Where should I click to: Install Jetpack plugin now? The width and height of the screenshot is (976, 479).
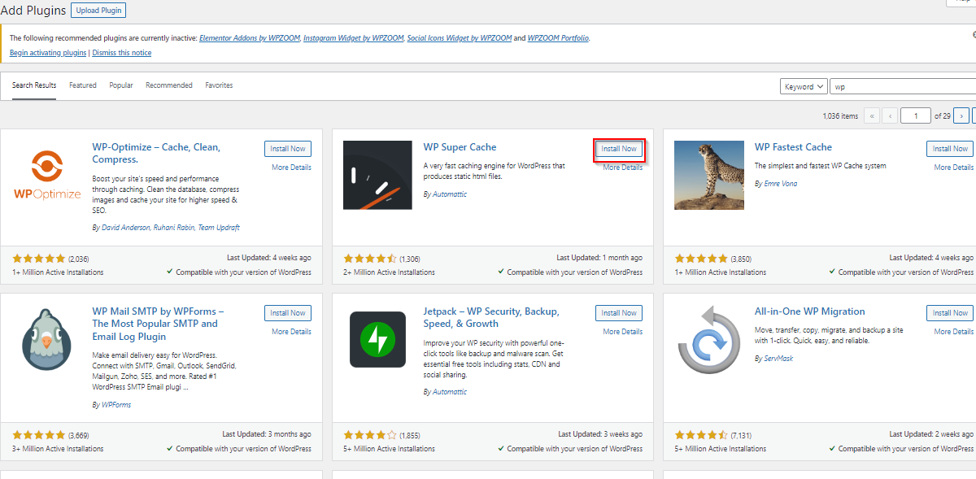pos(619,313)
